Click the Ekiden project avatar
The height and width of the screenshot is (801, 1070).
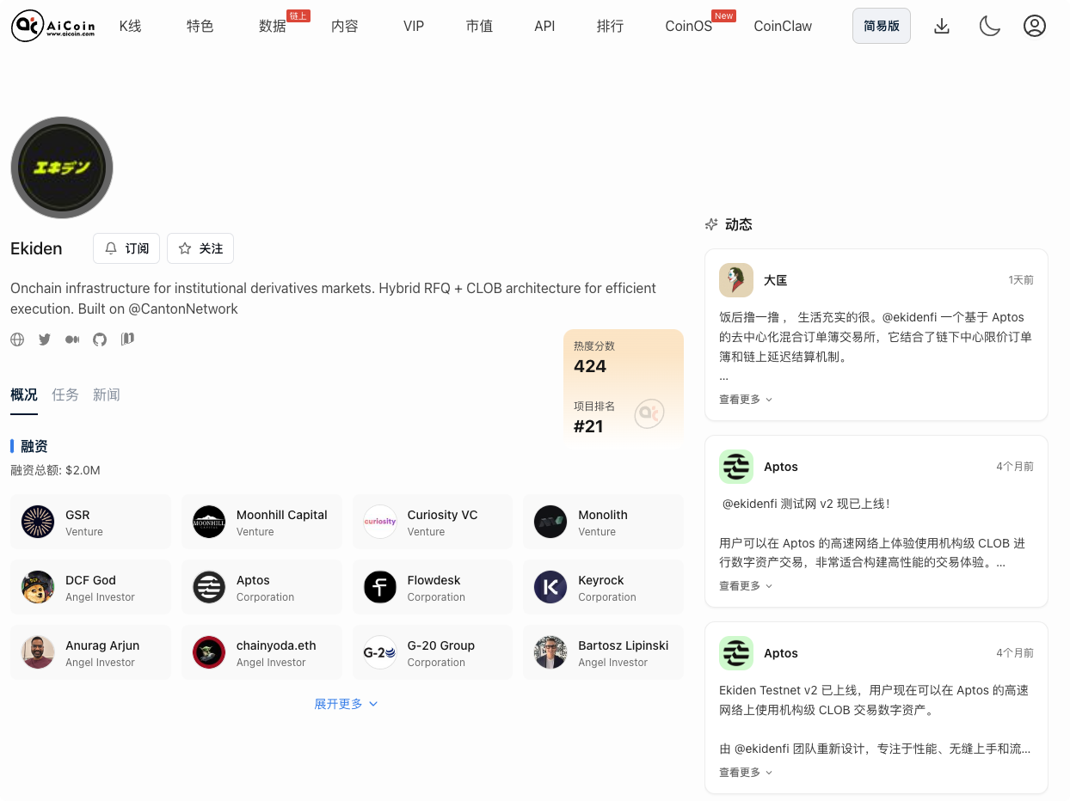[62, 168]
